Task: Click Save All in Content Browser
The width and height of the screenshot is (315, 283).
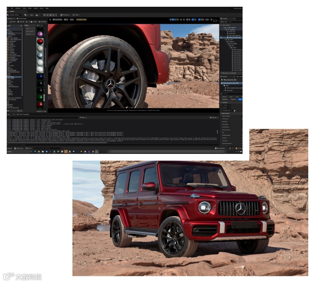Action: pyautogui.click(x=21, y=22)
